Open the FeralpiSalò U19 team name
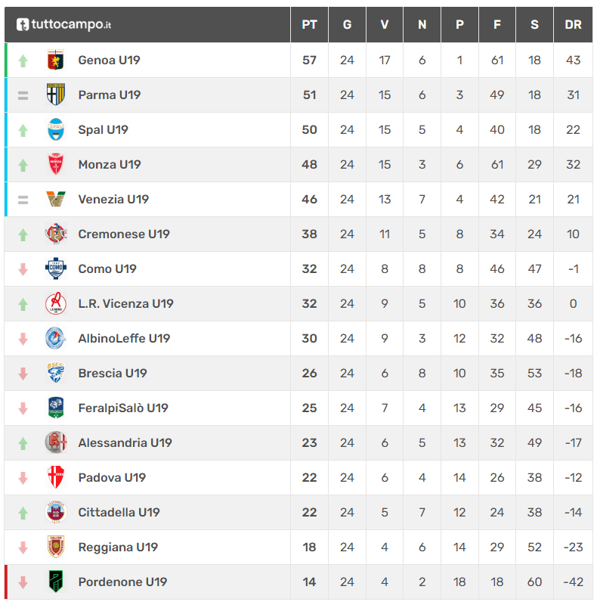This screenshot has width=597, height=605. [123, 408]
